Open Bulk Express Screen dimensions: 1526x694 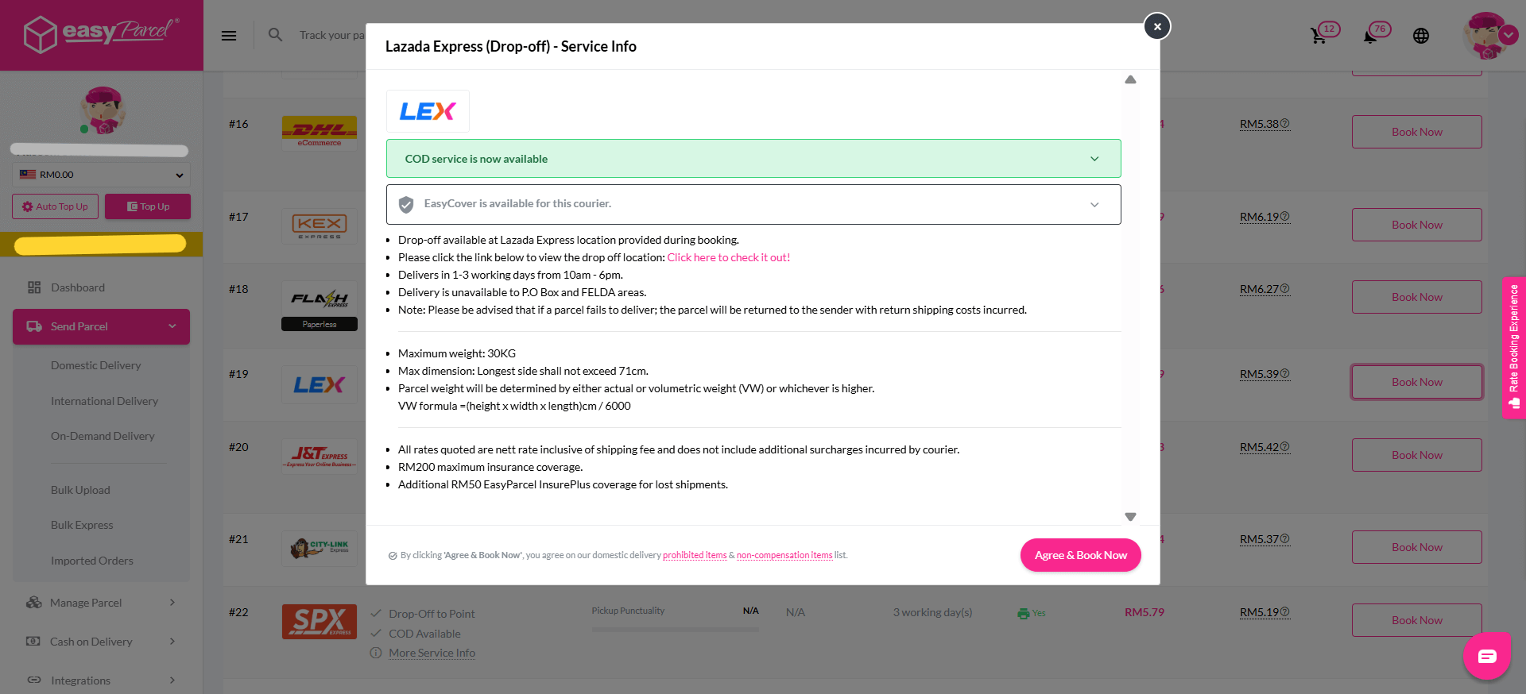pos(83,525)
